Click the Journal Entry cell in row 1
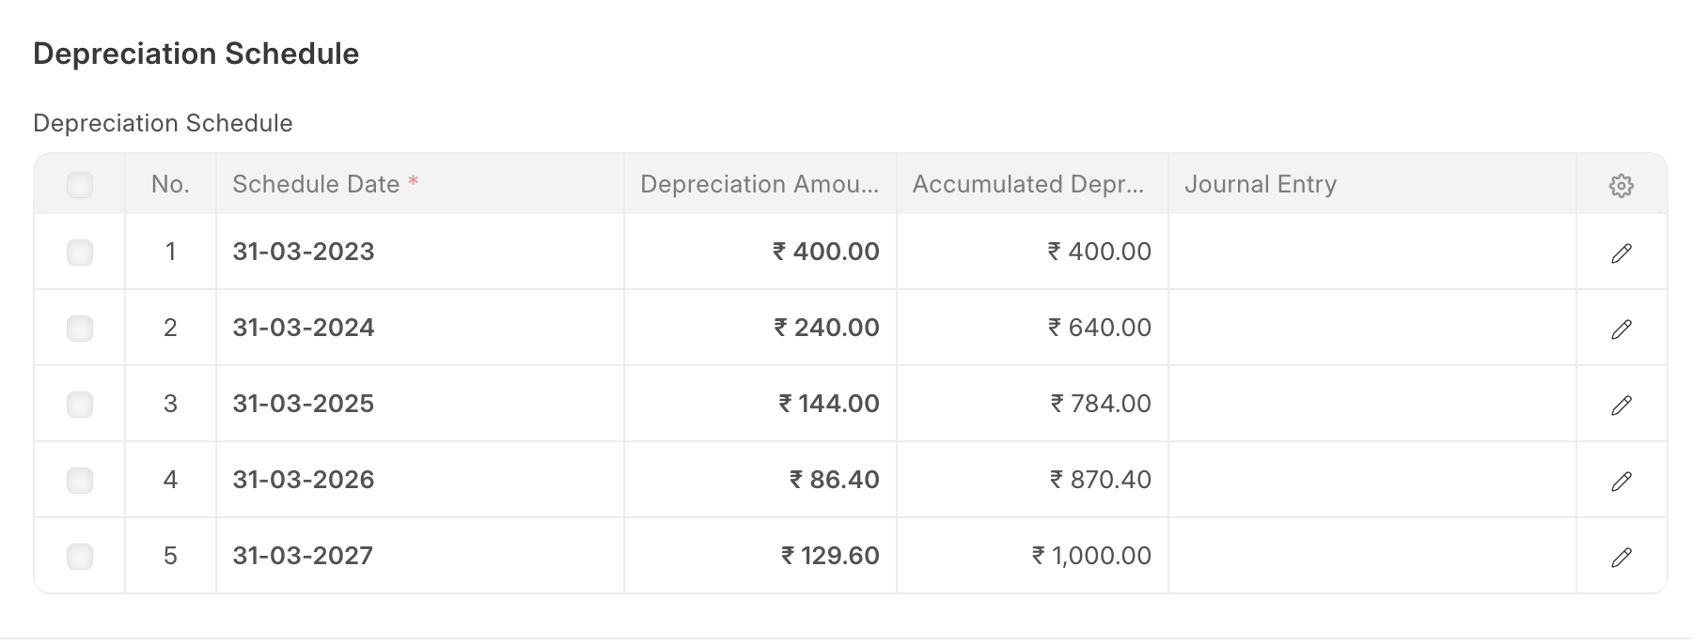 click(x=1371, y=252)
